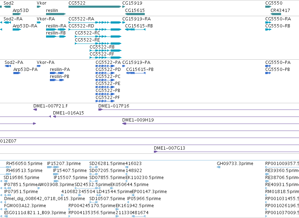Click transcript CG5550-RB
299x218 pixels.
(x=268, y=29)
